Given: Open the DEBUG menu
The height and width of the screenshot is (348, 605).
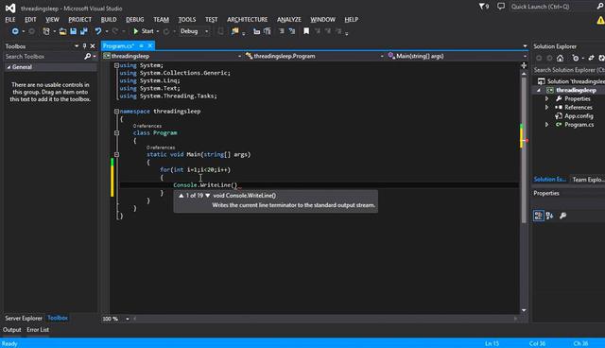Looking at the screenshot, I should 135,19.
